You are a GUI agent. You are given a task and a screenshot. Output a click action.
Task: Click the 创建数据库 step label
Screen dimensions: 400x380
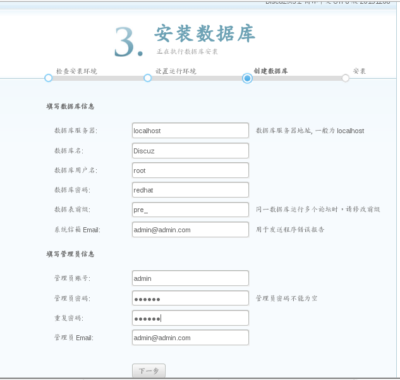click(270, 71)
